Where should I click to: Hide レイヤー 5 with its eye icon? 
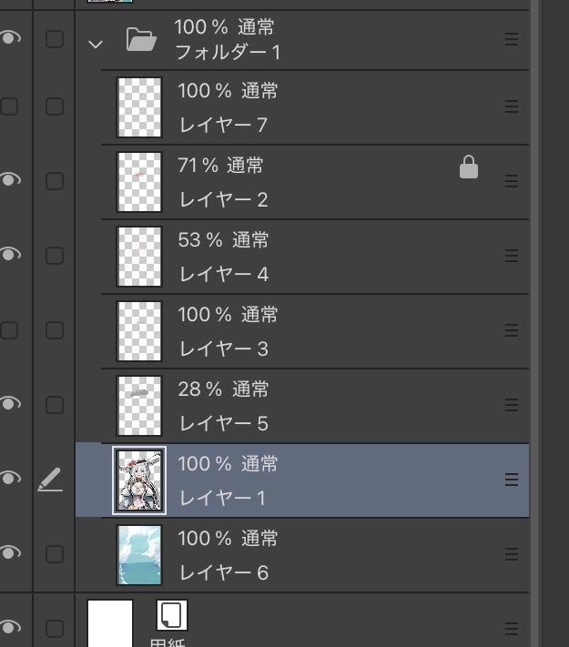pyautogui.click(x=10, y=403)
